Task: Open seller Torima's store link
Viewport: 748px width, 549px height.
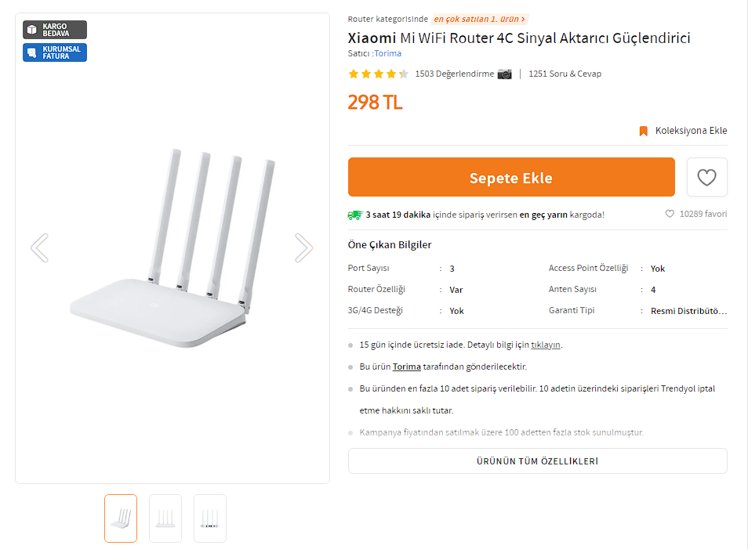Action: 388,53
